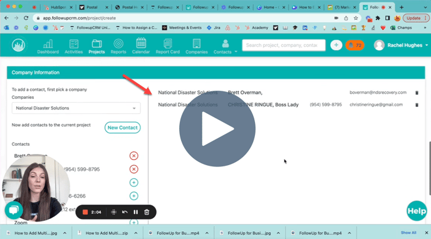Open the Help bubble
The height and width of the screenshot is (239, 431).
417,211
